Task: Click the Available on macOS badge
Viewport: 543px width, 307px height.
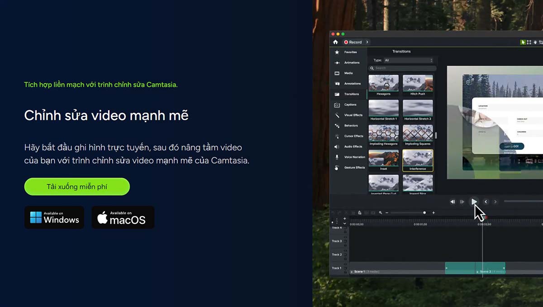Action: 123,217
